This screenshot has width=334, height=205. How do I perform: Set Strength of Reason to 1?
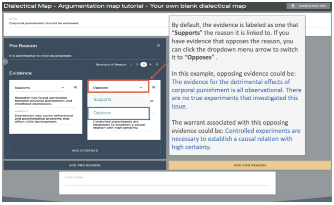pyautogui.click(x=131, y=65)
